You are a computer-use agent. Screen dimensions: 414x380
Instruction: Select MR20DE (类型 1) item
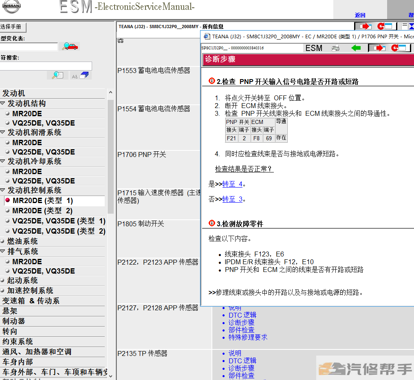click(x=42, y=201)
